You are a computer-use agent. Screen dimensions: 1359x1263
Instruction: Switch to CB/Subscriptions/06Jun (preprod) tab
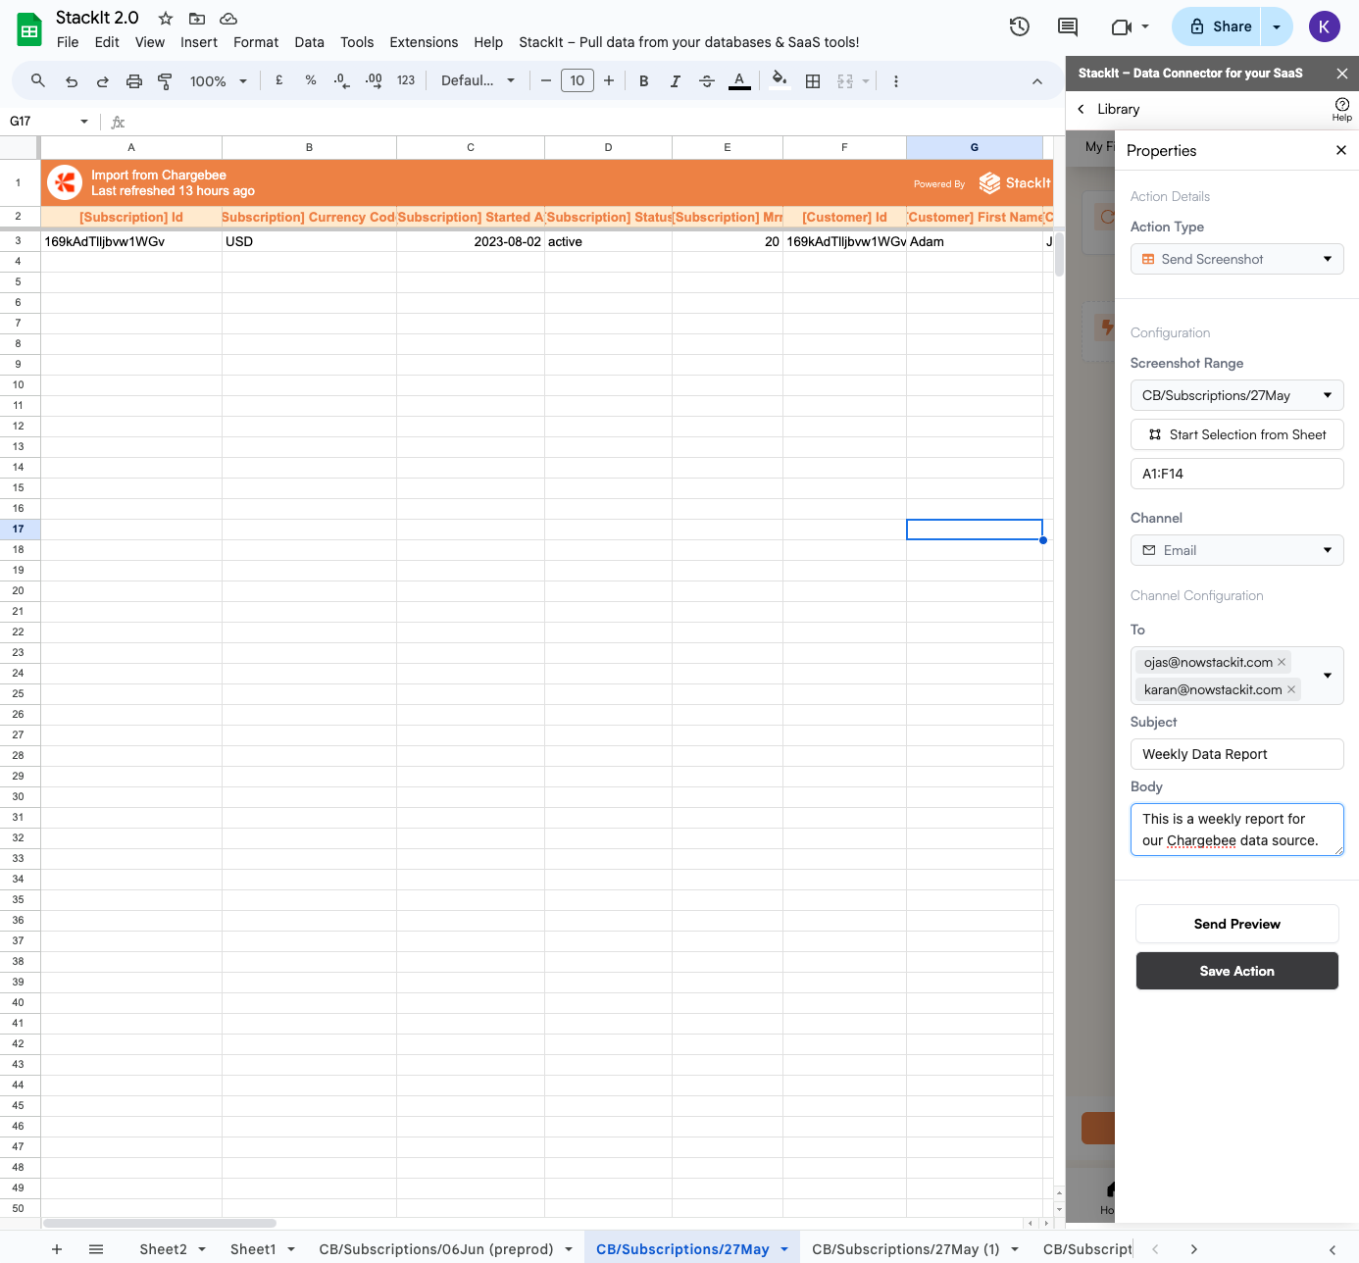click(436, 1249)
